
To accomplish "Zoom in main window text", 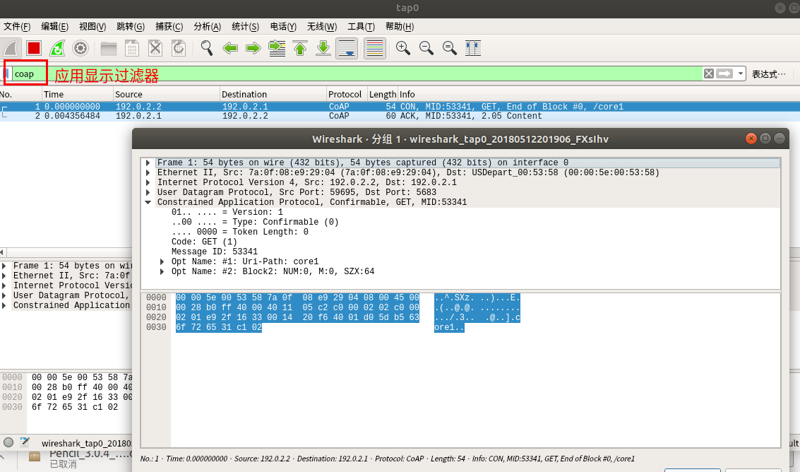I will click(x=403, y=48).
